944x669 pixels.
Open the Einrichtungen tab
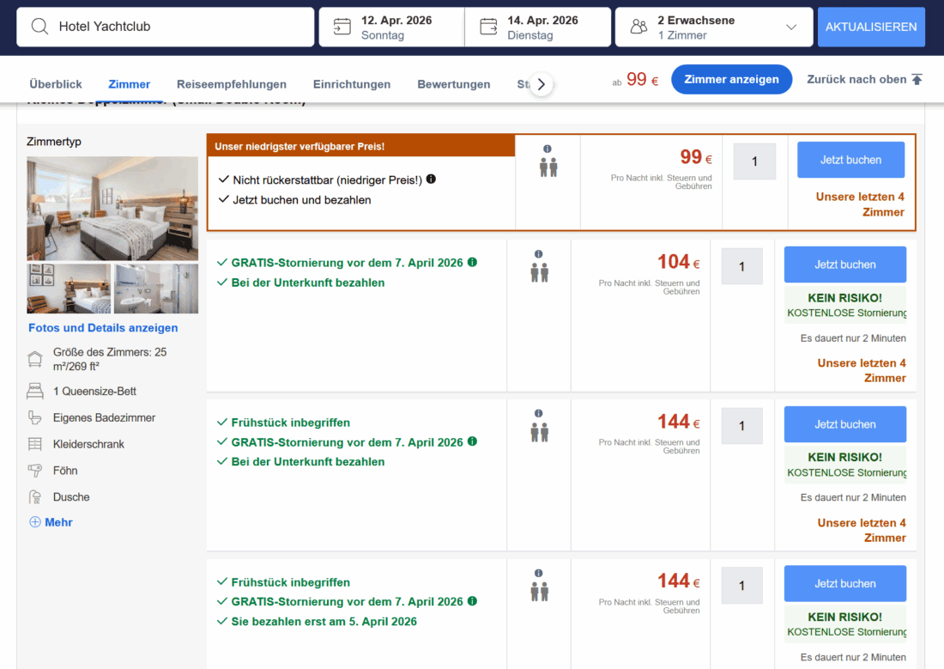point(351,84)
